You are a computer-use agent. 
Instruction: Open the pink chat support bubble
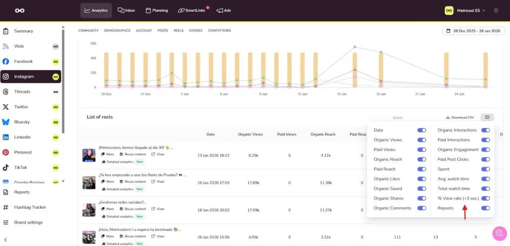(x=499, y=234)
